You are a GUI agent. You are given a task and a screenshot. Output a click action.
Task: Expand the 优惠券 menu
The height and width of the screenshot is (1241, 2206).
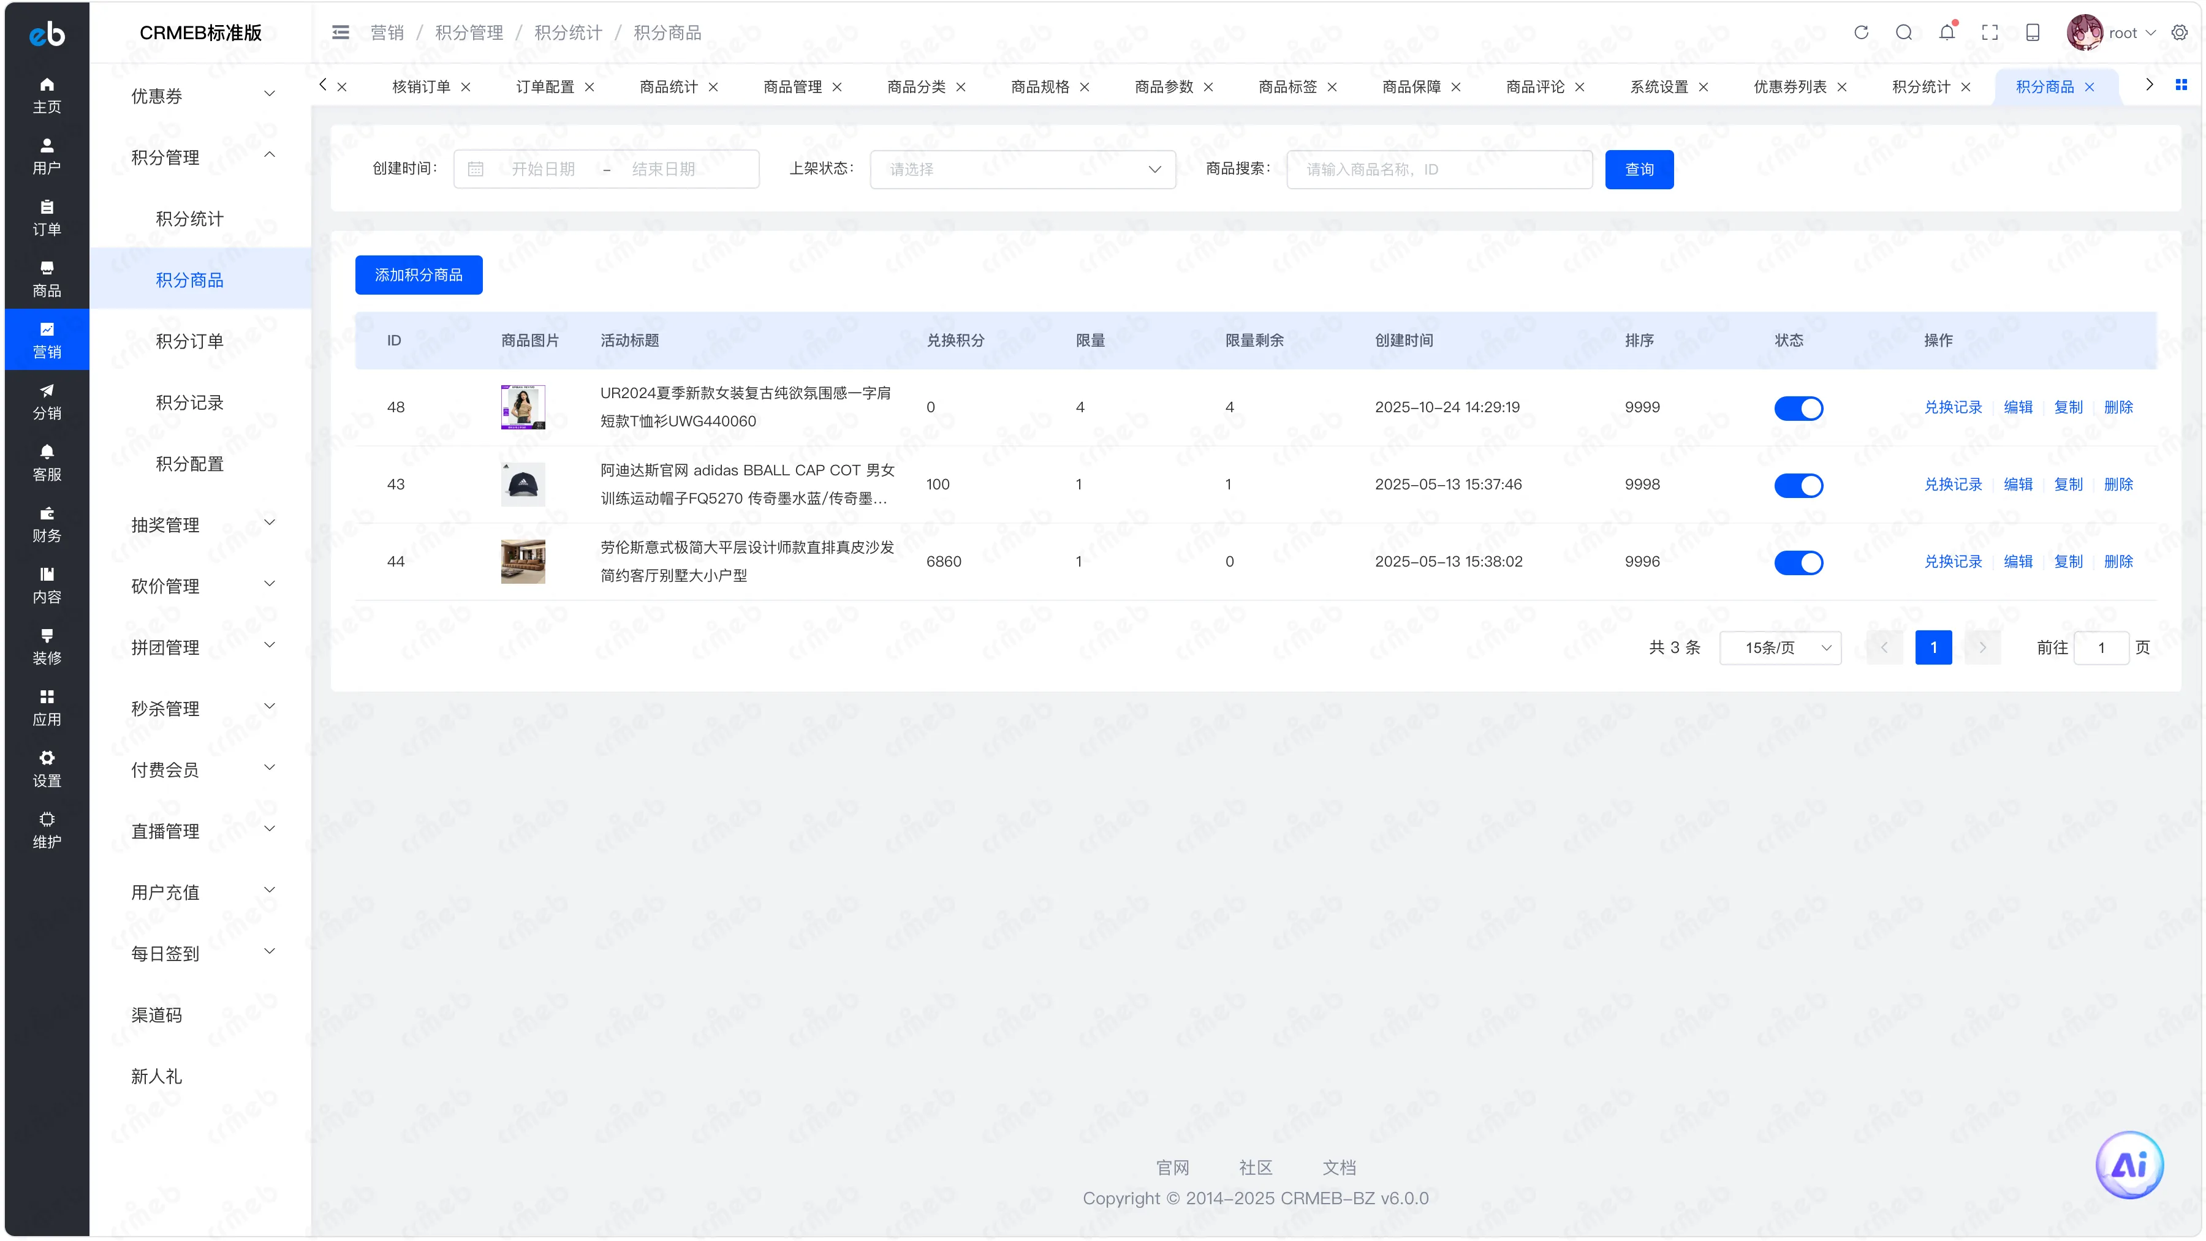[200, 96]
